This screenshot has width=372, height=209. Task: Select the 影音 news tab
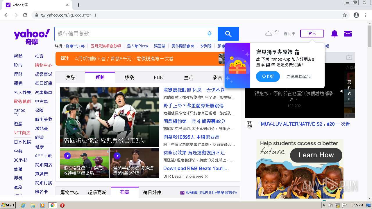[x=218, y=78]
